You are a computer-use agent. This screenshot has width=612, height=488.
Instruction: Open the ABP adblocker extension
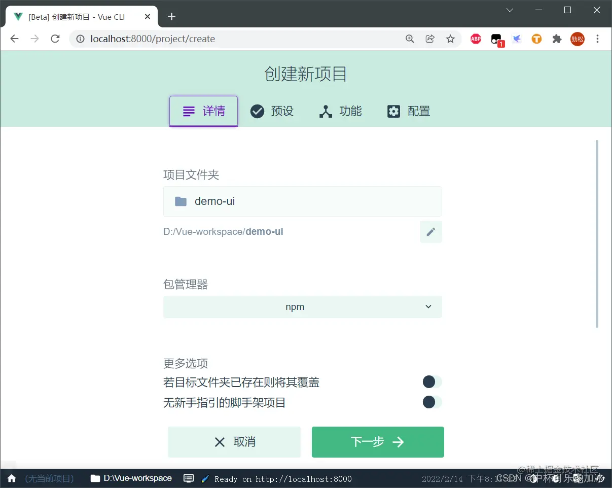(475, 39)
